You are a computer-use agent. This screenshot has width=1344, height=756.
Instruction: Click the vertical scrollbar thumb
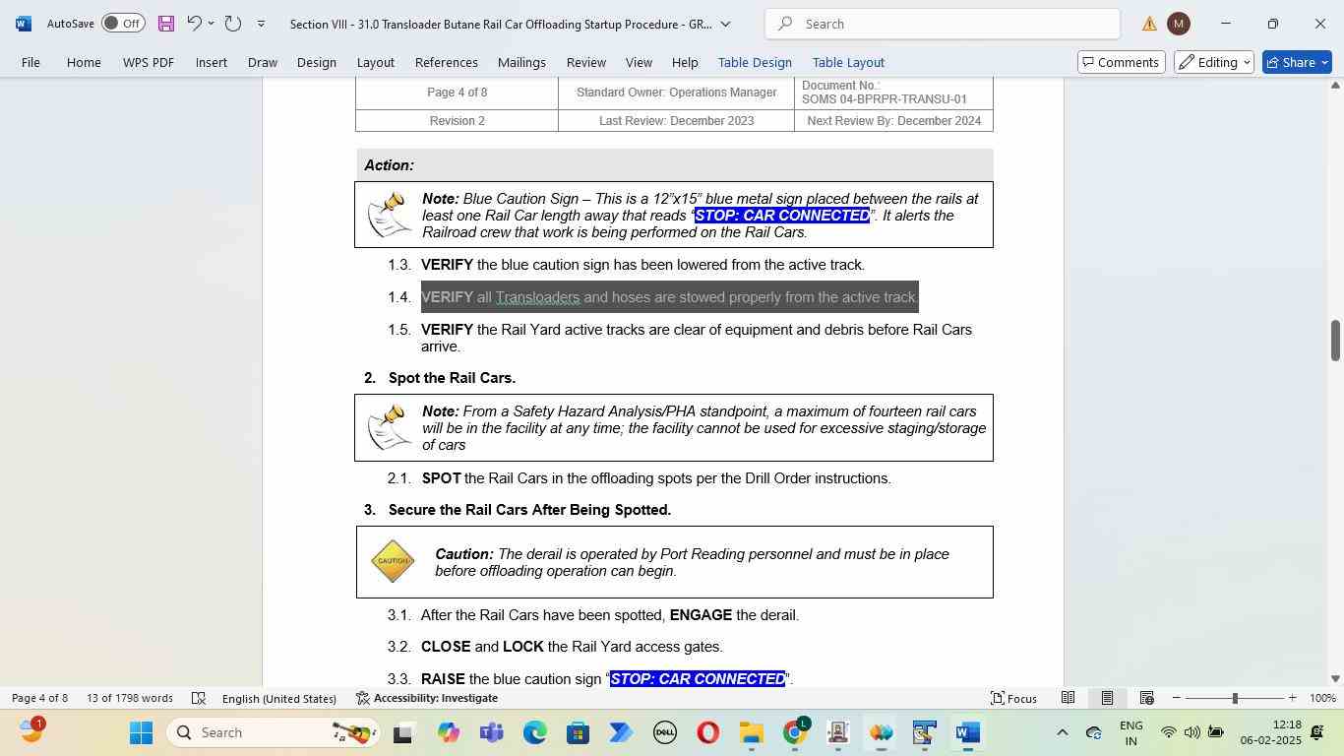1335,341
